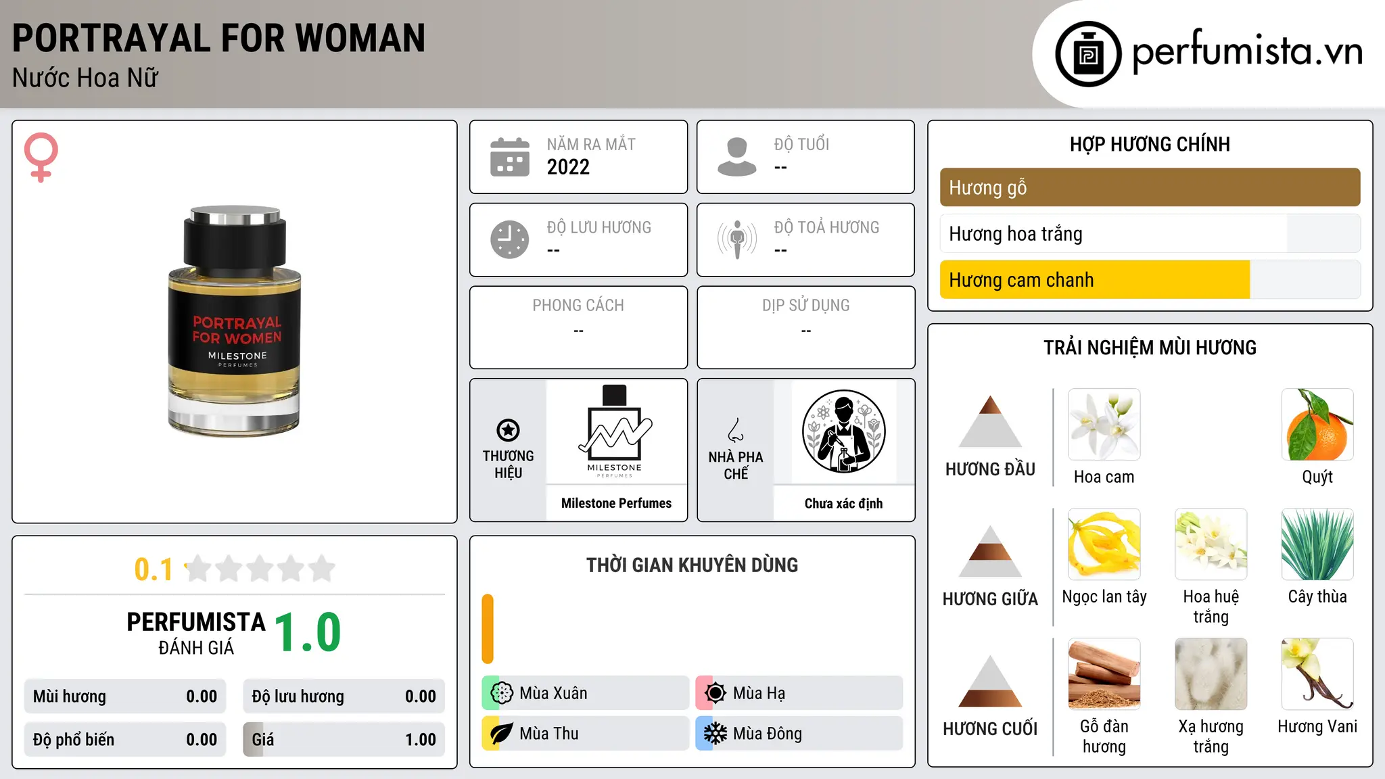
Task: Click the release year value 2022
Action: [x=568, y=167]
